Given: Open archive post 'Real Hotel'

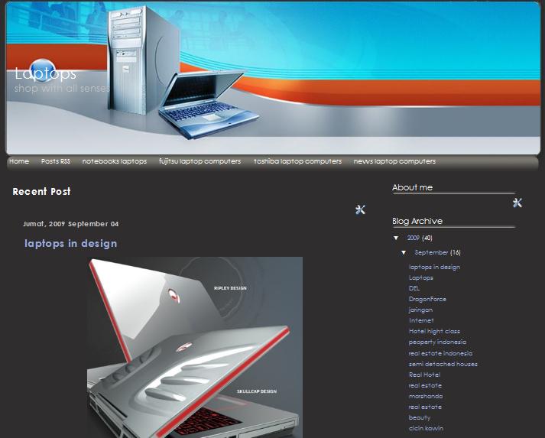Looking at the screenshot, I should coord(425,375).
